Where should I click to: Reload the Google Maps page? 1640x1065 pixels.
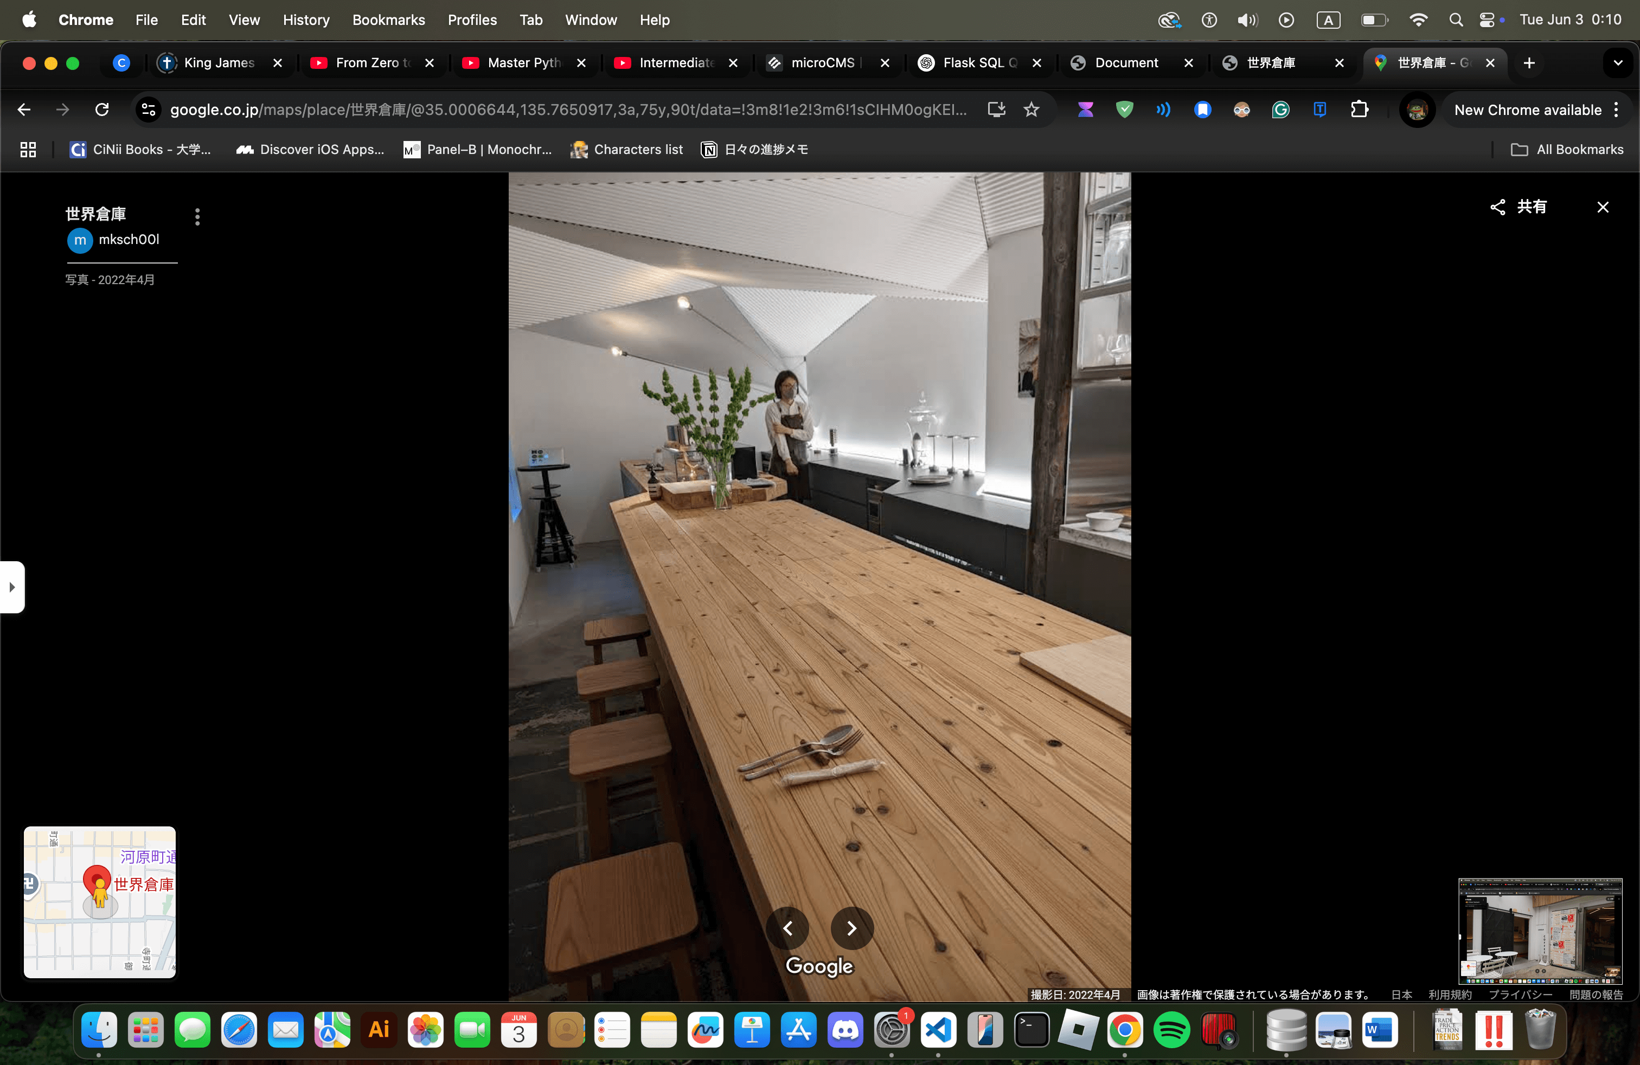[x=102, y=110]
